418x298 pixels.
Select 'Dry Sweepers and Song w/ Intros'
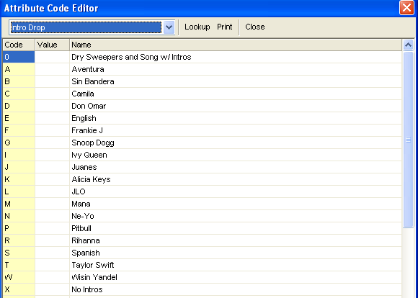tap(236, 57)
